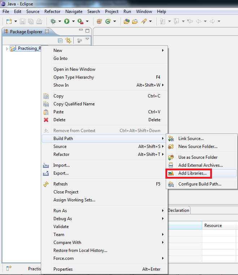Click the Save All toolbar icon

[31, 21]
